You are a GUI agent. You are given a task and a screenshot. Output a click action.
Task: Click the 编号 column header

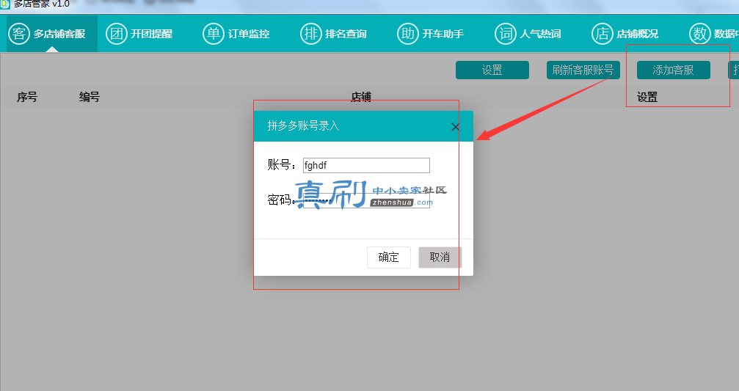tap(89, 97)
